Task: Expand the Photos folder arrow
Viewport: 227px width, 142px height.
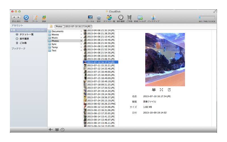Action: 81,41
